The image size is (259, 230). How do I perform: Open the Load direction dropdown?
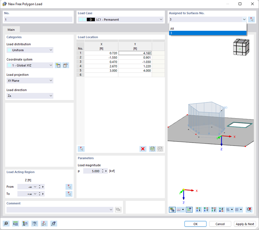pos(30,96)
